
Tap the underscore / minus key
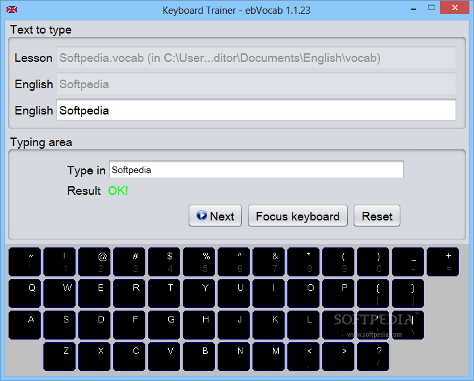tap(408, 262)
